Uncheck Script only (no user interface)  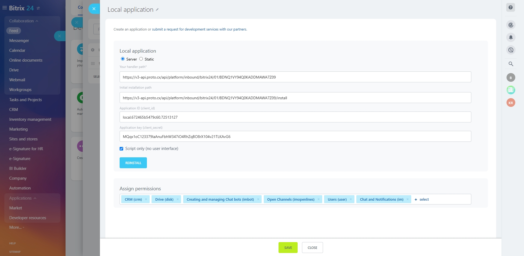[122, 149]
